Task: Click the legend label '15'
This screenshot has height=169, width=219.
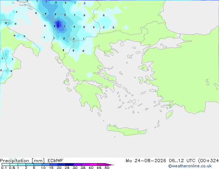Action: [x=51, y=168]
